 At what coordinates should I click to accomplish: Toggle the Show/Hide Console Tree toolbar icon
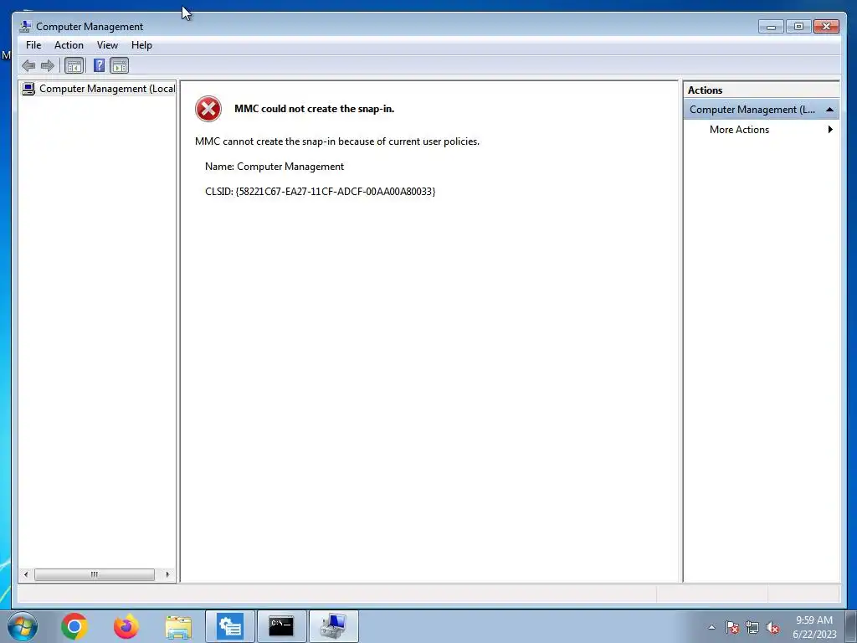(x=74, y=66)
